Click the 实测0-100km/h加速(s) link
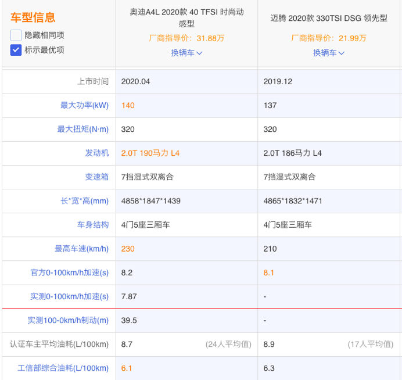Image resolution: width=402 pixels, height=380 pixels. [70, 296]
